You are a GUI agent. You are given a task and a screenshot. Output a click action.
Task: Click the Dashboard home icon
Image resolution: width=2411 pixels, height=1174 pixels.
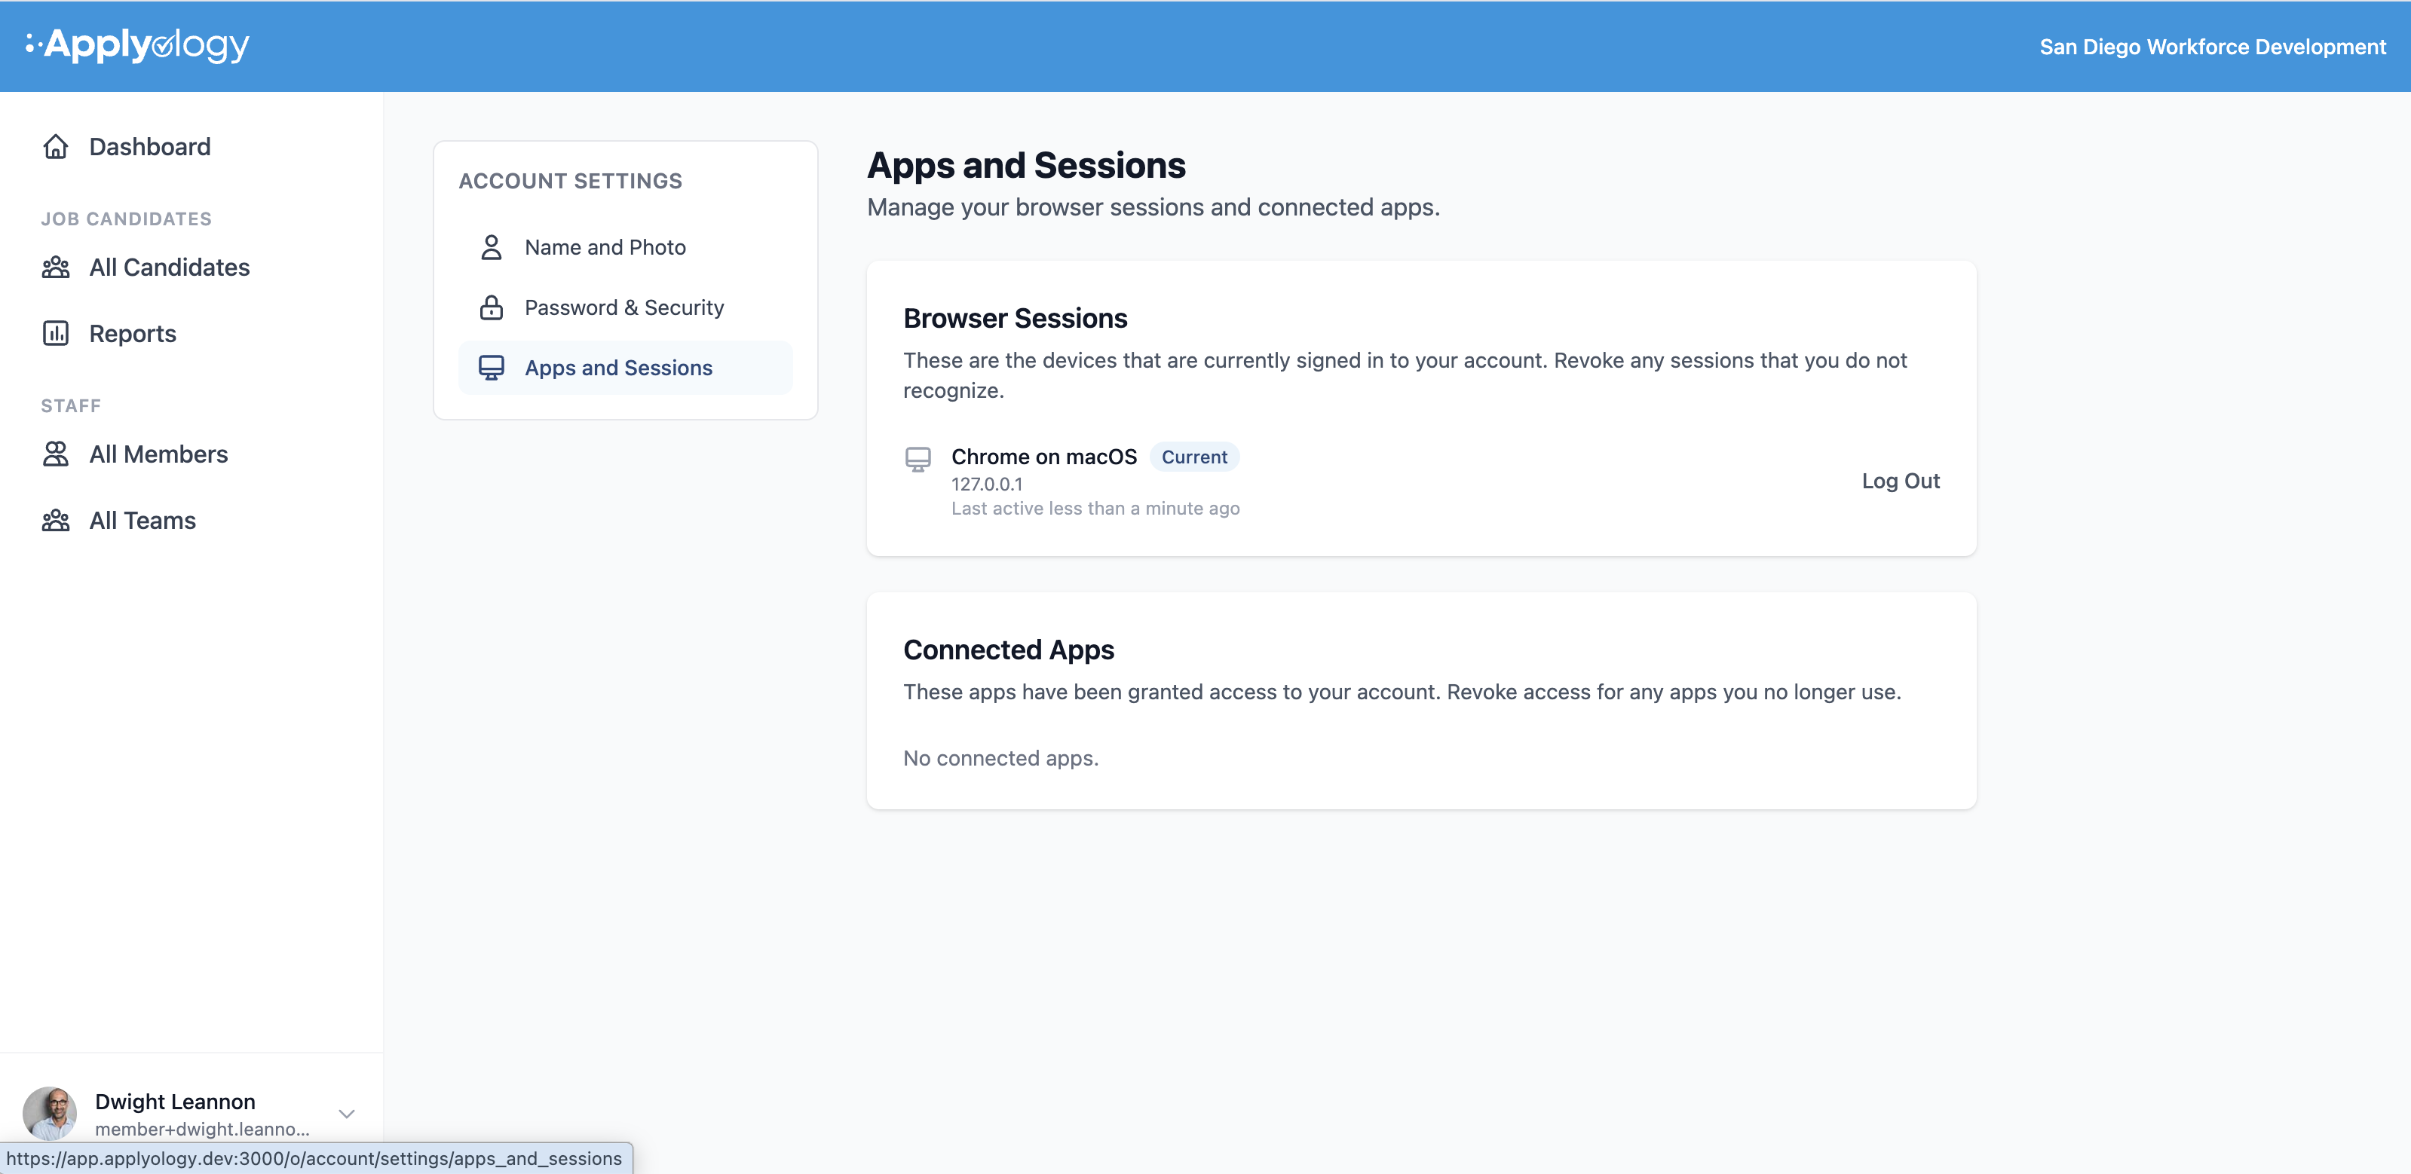pyautogui.click(x=55, y=147)
